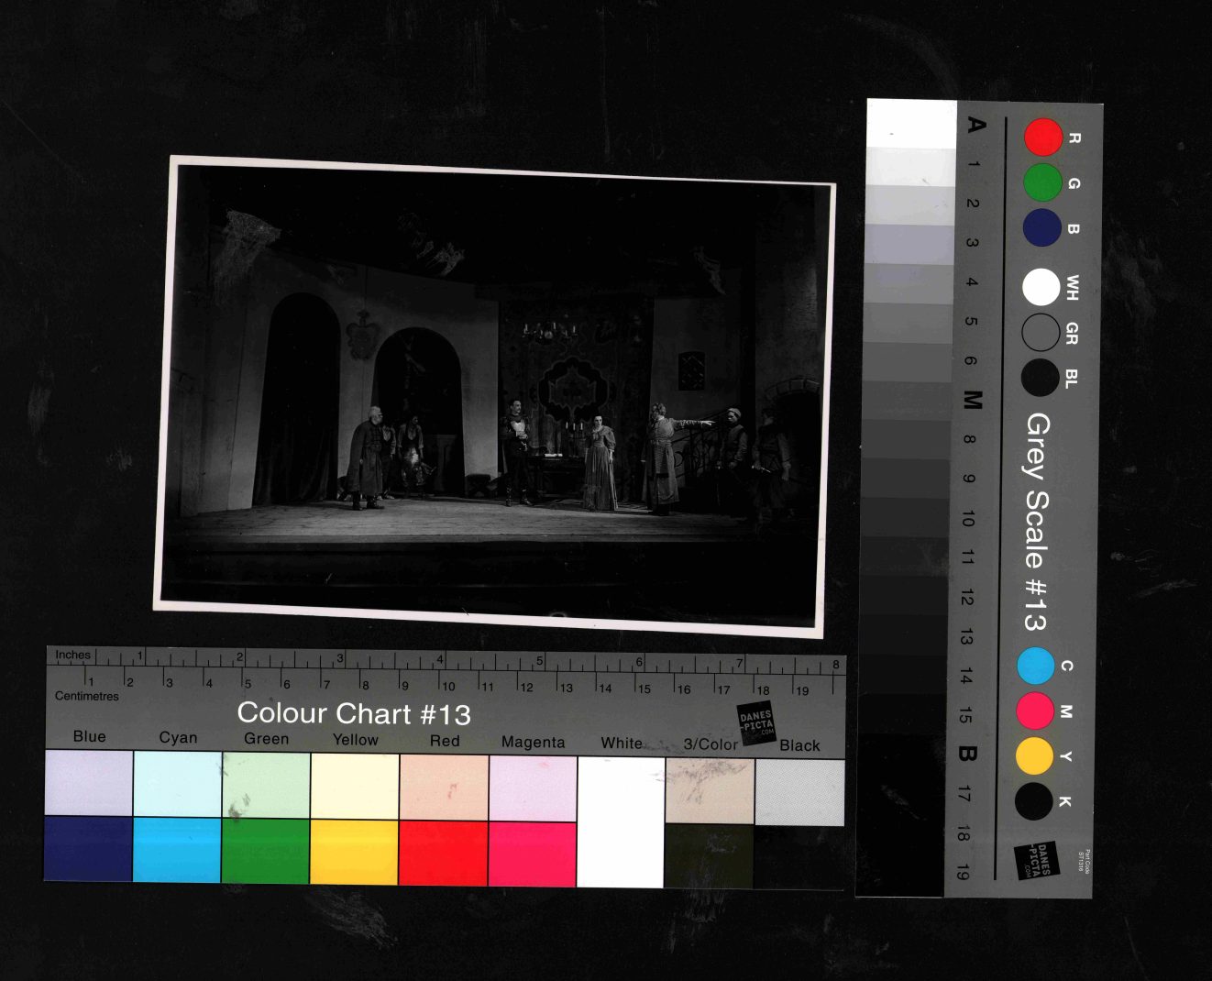Click the Danes Picta logo on the grey scale

(x=1036, y=860)
